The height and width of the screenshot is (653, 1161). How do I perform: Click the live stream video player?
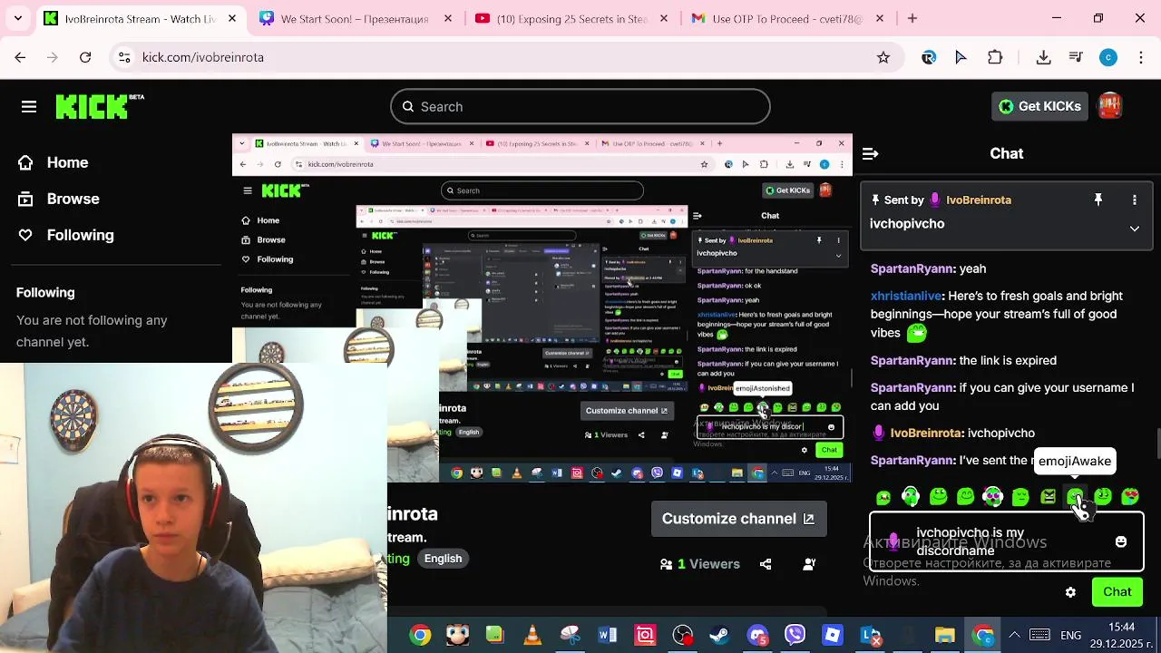tap(542, 308)
